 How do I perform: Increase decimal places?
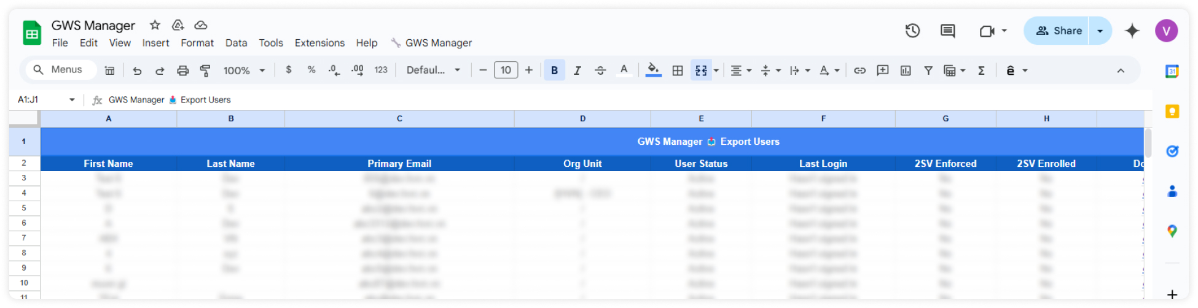pyautogui.click(x=357, y=70)
